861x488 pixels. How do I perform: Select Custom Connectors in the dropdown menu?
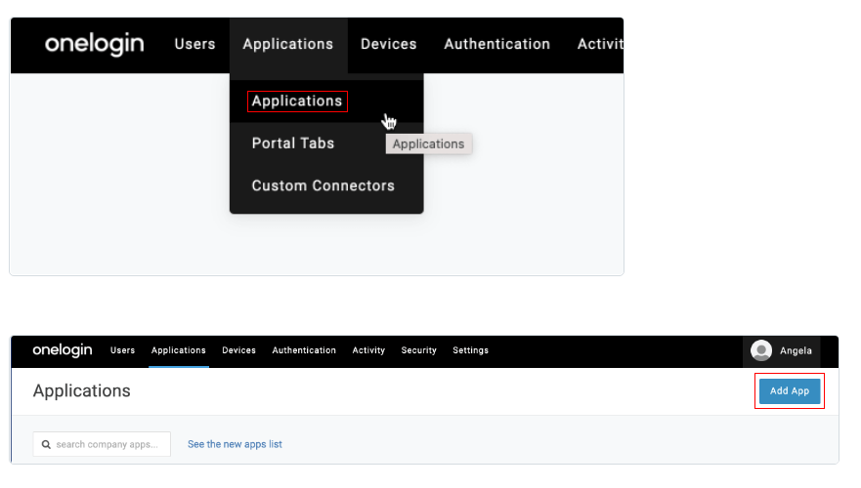click(323, 185)
